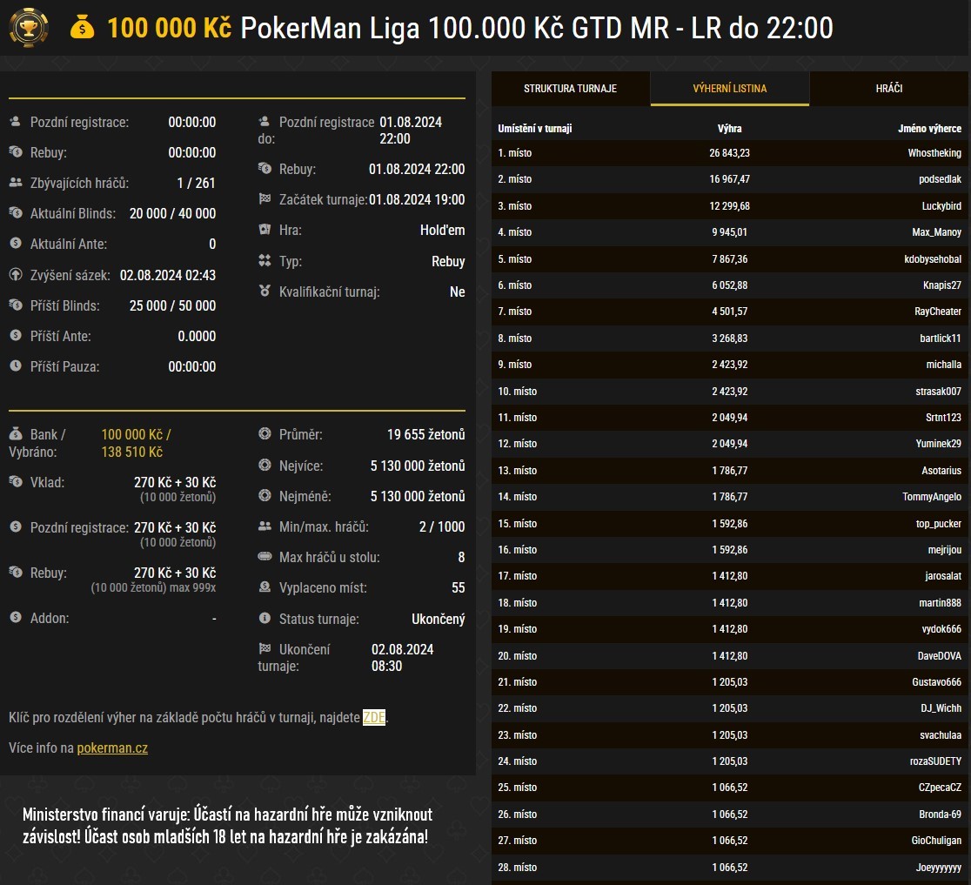This screenshot has height=885, width=971.
Task: Click the players icon beside Min/max. hráčů
Action: coord(265,526)
